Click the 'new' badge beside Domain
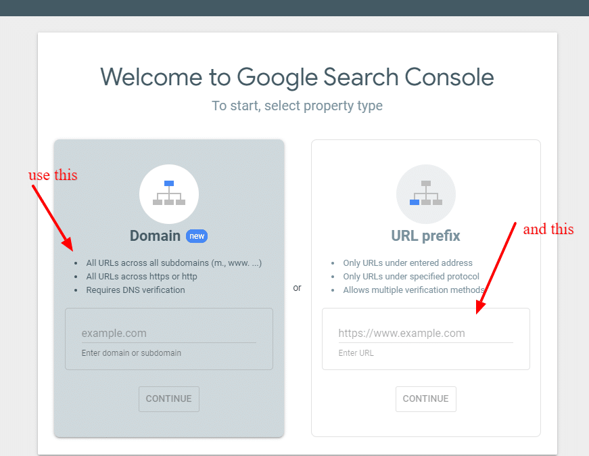 (197, 236)
